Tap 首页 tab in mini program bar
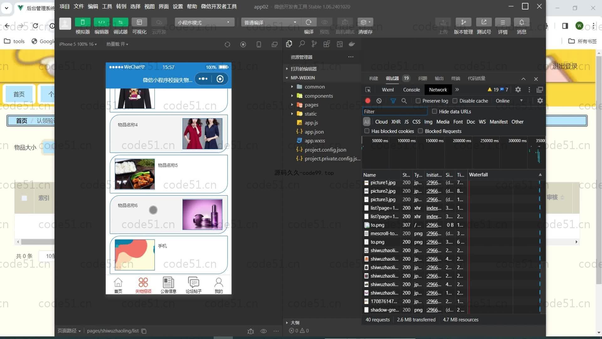 point(118,285)
